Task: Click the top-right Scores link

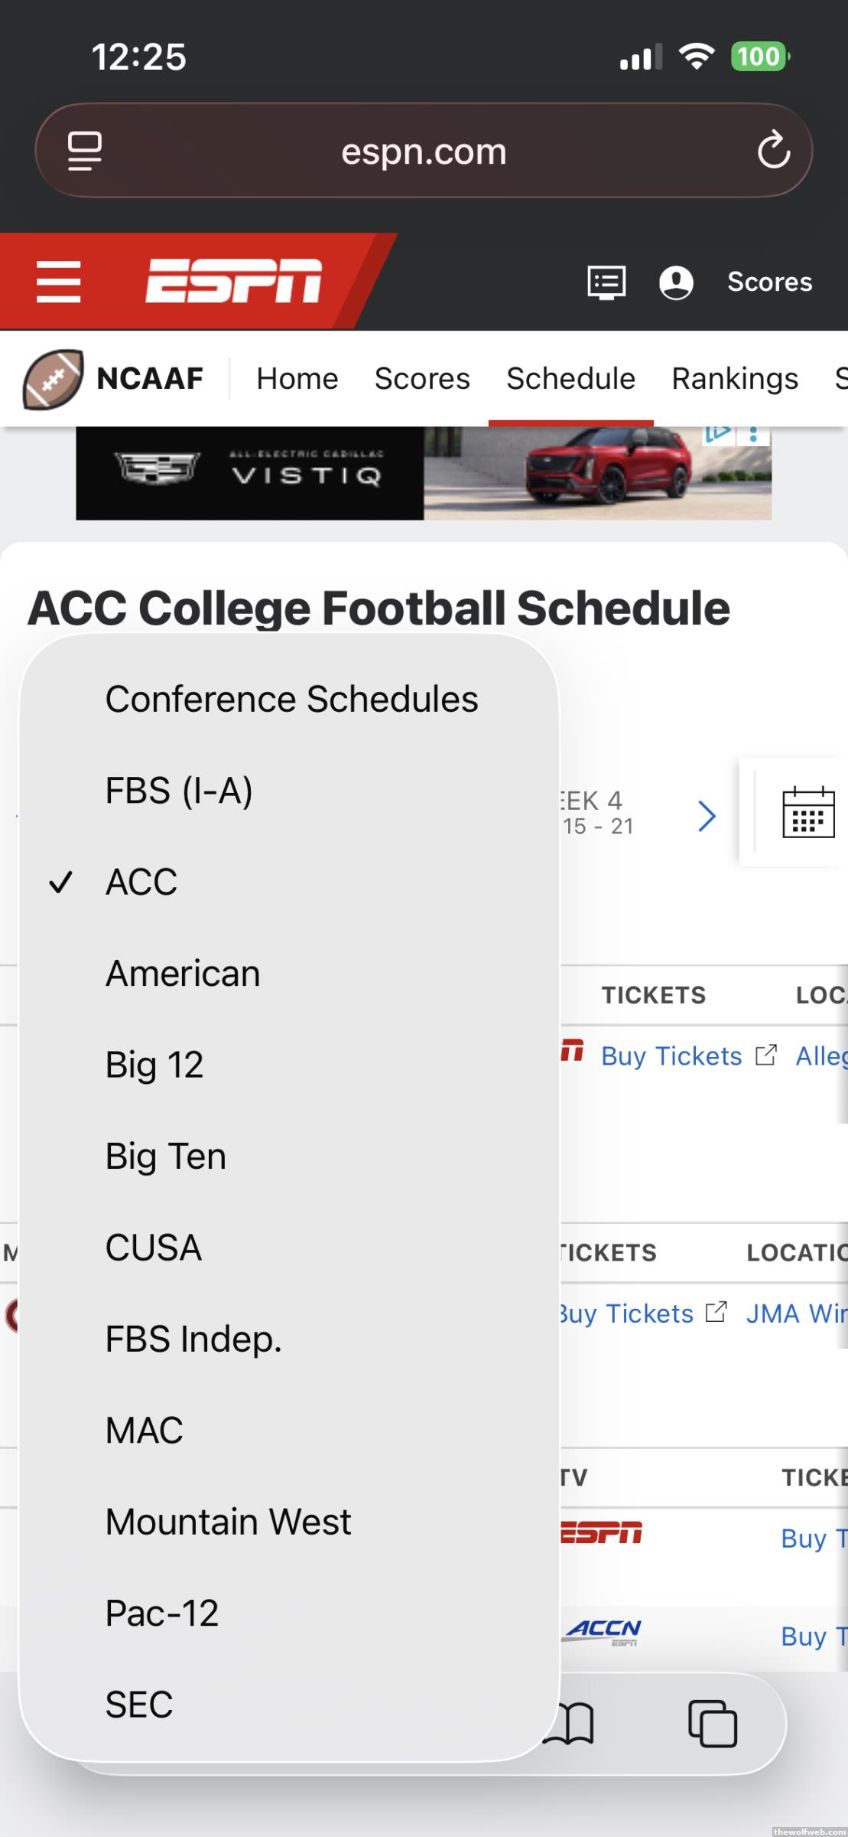Action: 769,282
